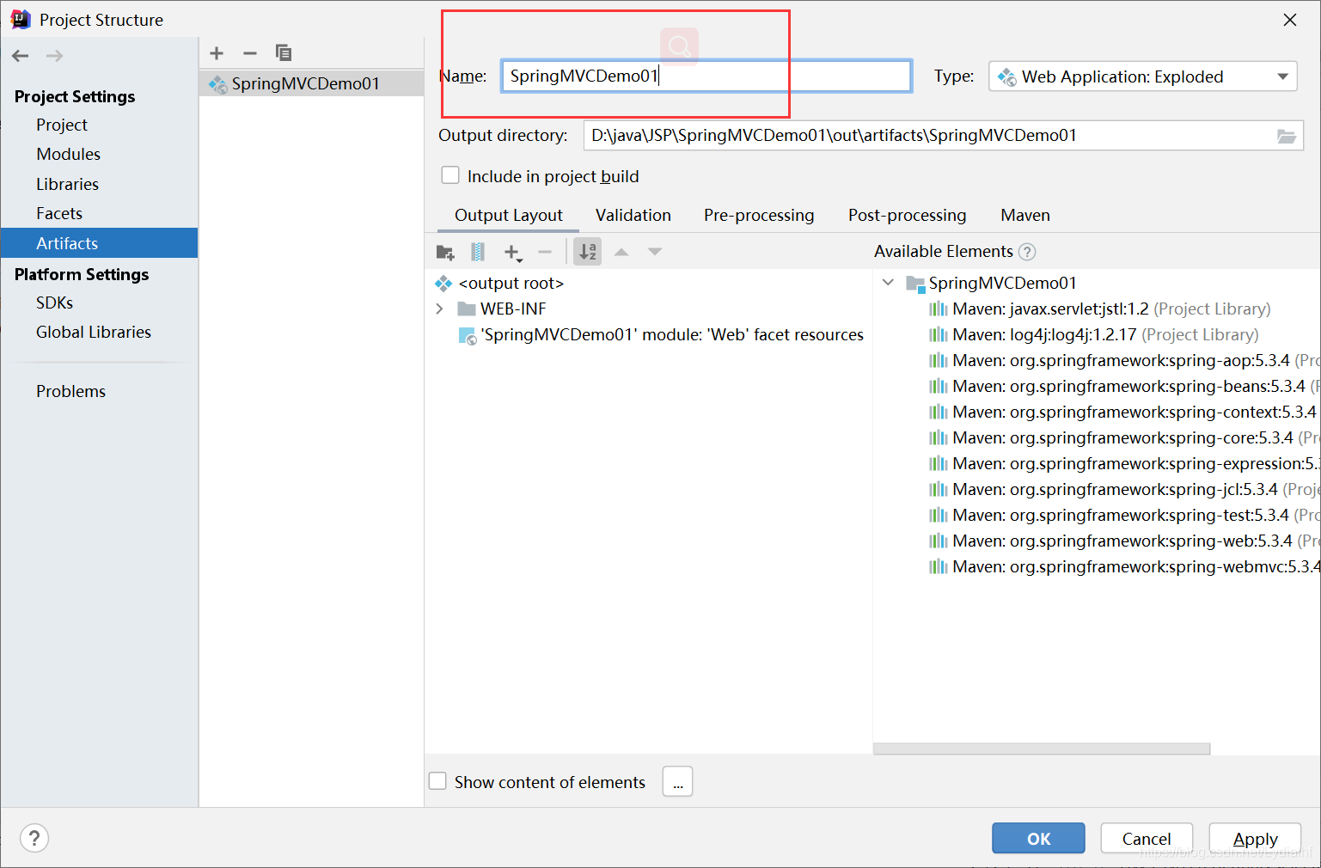Focus the artifact Name input field

coord(706,76)
